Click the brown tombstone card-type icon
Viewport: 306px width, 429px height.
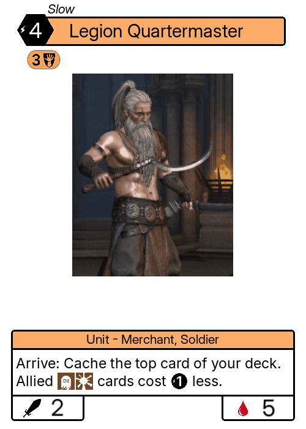click(66, 381)
